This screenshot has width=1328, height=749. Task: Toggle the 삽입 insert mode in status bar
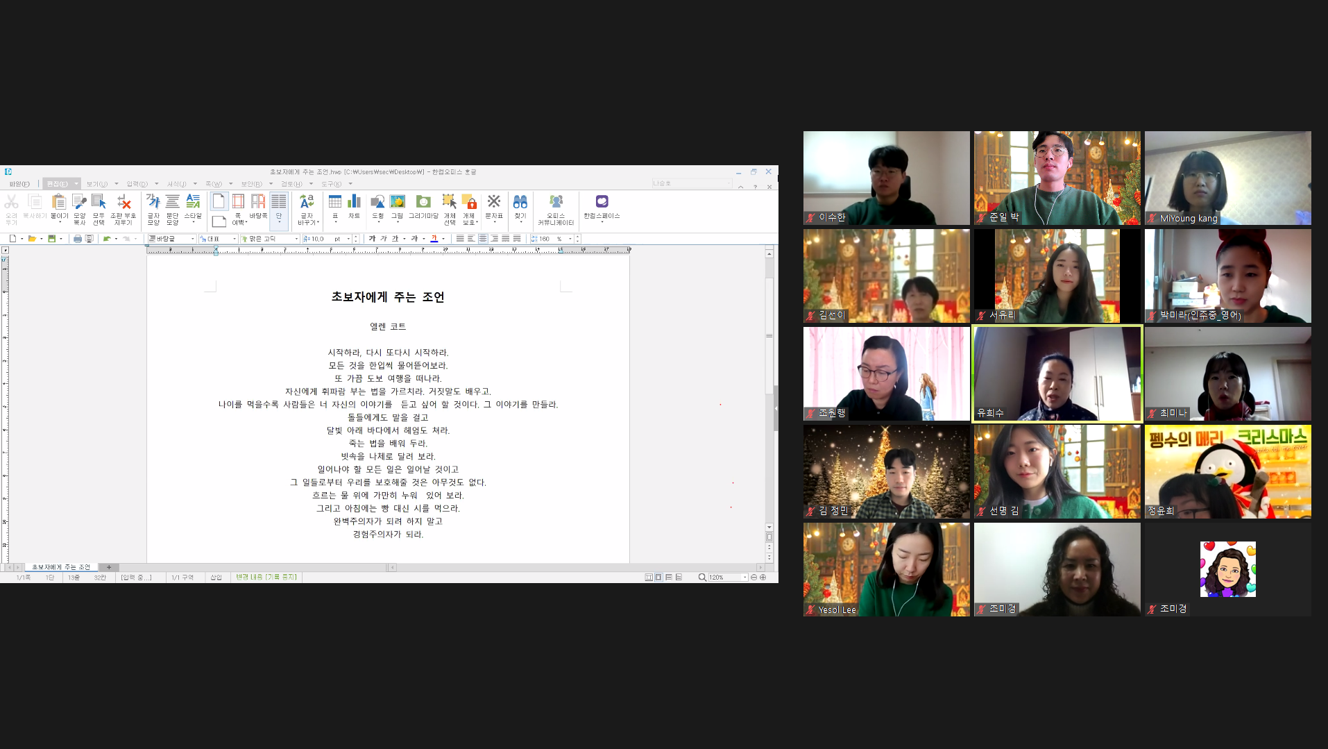point(216,578)
